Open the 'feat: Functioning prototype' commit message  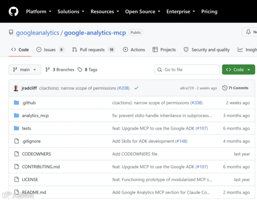(x=162, y=179)
